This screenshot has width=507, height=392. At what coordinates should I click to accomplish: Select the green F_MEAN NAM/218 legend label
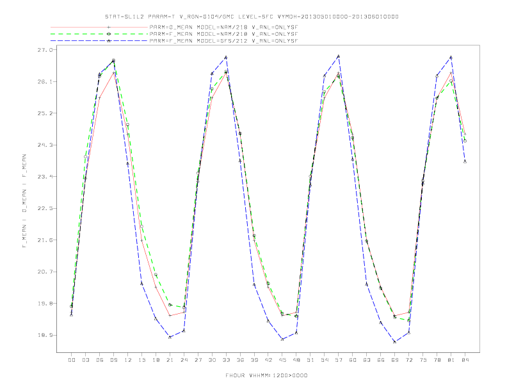[223, 34]
